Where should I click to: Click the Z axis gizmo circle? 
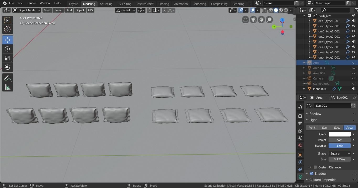pos(282,20)
